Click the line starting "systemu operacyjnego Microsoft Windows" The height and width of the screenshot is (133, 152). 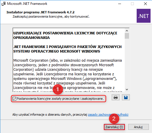point(65,79)
